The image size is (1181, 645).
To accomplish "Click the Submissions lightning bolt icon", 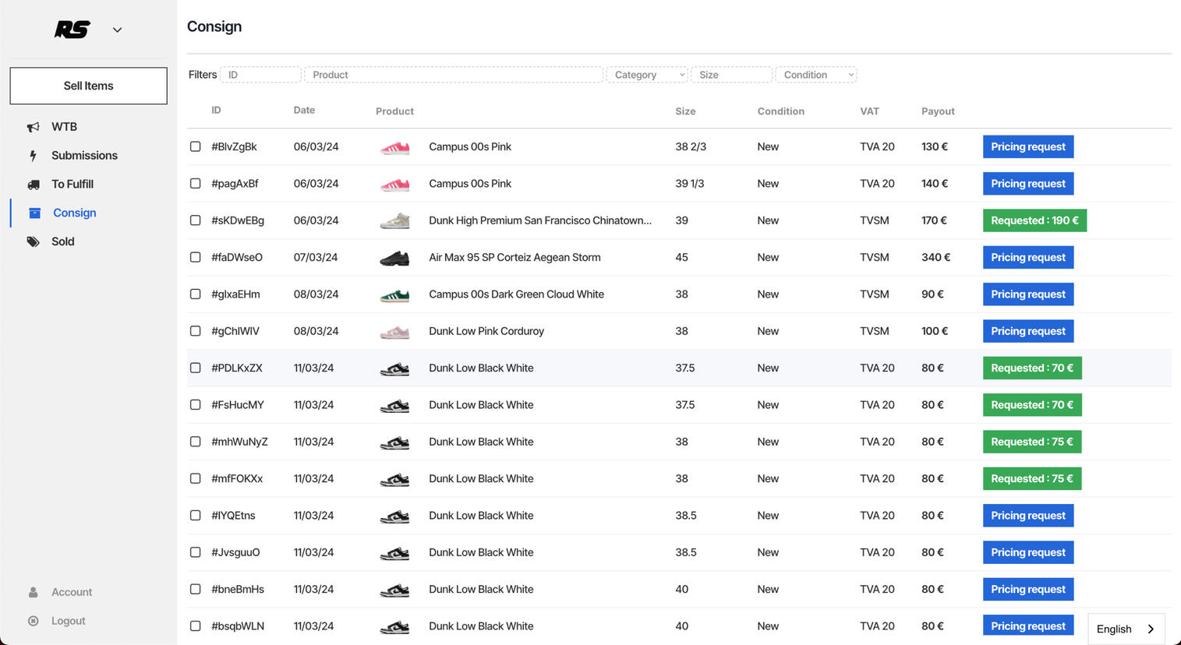I will pyautogui.click(x=33, y=156).
